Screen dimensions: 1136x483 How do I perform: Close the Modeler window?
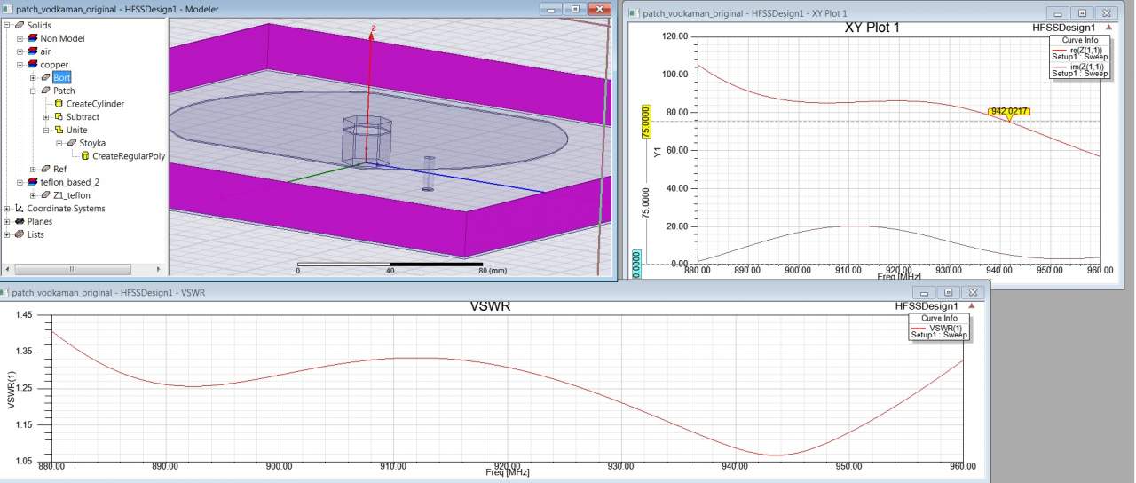[x=599, y=9]
